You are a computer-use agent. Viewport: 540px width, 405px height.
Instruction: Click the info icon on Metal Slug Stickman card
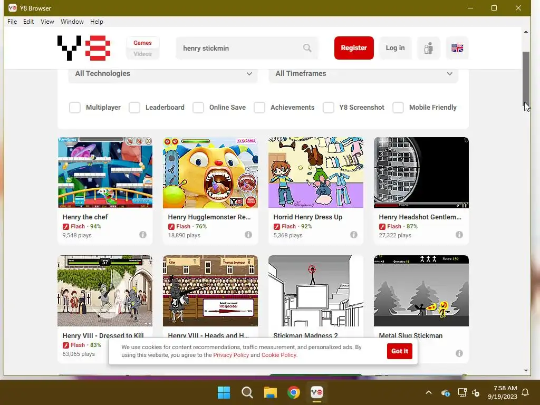click(x=459, y=353)
